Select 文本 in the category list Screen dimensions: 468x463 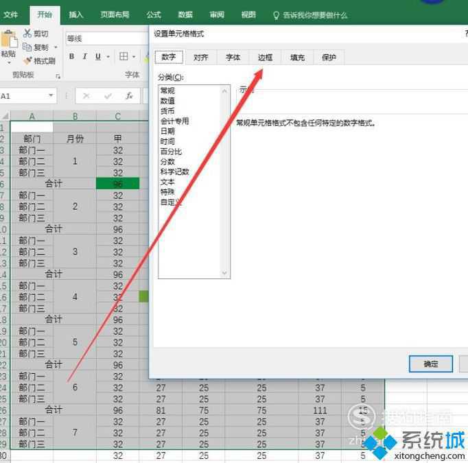[x=167, y=182]
